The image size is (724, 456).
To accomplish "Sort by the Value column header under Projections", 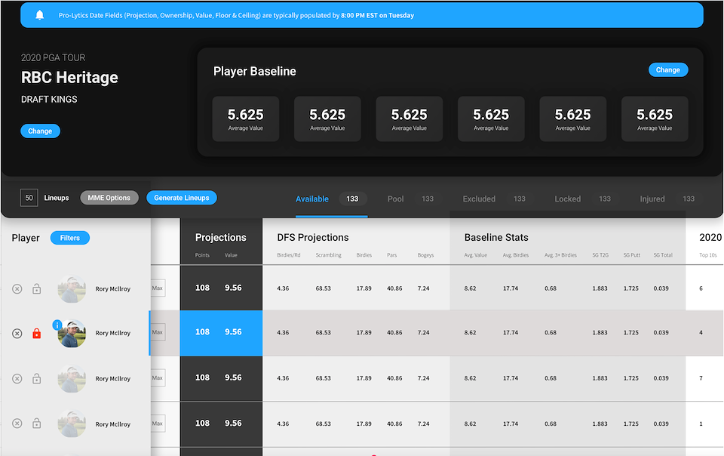I will point(231,255).
